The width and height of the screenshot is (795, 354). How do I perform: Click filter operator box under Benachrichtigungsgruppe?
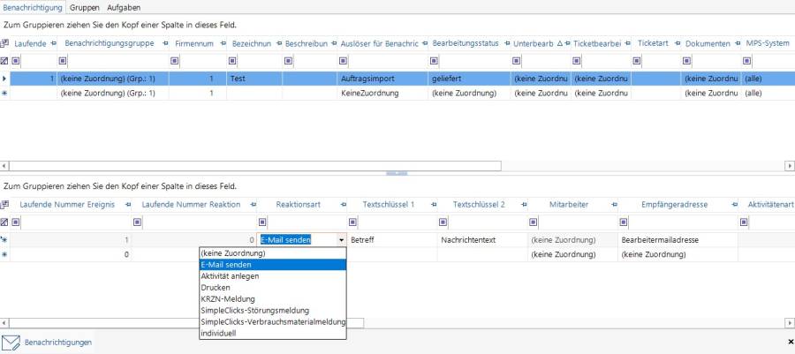click(62, 60)
